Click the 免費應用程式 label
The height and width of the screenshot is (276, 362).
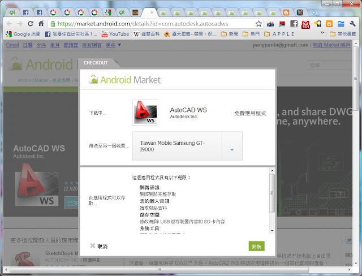[x=250, y=113]
